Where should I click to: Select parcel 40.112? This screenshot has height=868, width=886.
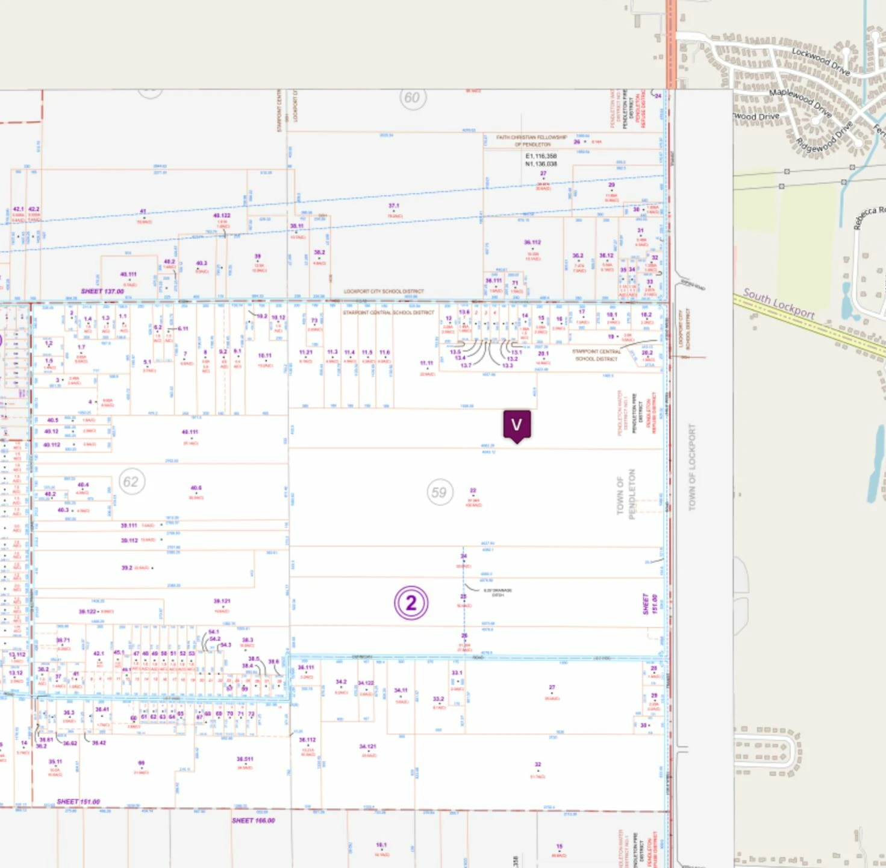click(x=52, y=445)
